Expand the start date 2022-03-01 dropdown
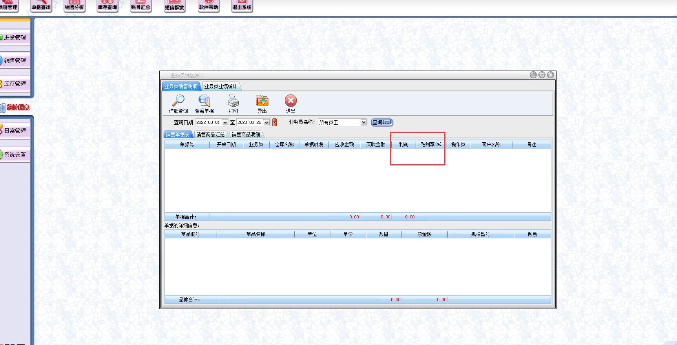Screen dimensions: 677x345 pos(225,123)
